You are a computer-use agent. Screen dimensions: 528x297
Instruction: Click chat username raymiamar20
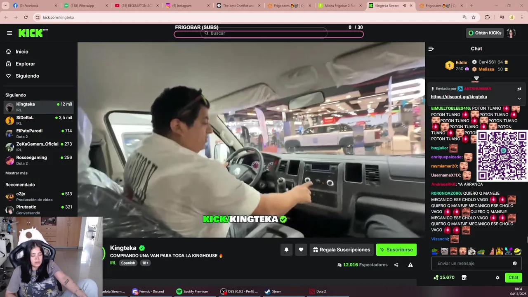point(444,166)
